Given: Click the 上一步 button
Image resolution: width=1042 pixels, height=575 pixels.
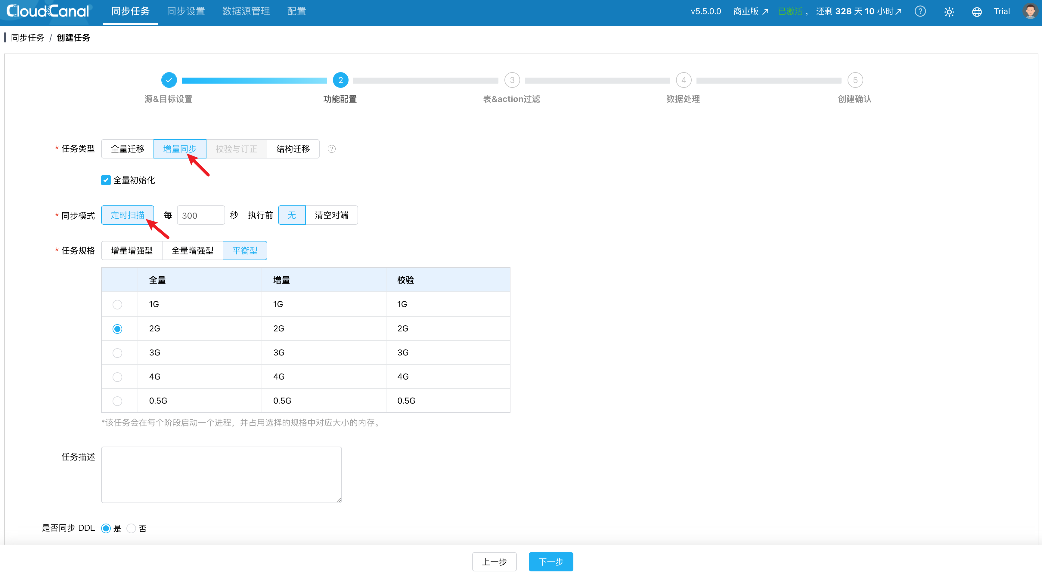Looking at the screenshot, I should pyautogui.click(x=494, y=561).
